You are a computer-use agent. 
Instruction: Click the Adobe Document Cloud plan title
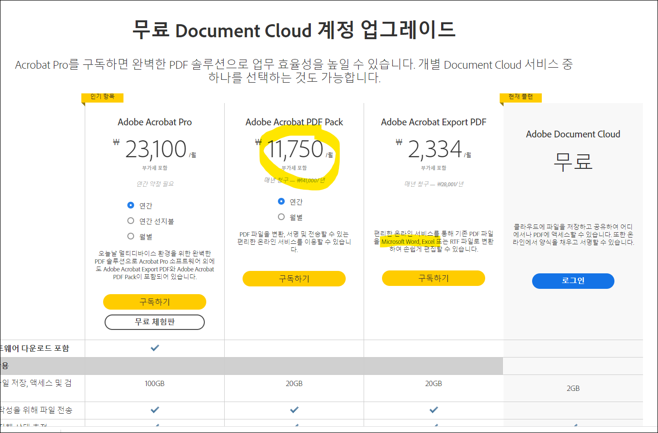tap(573, 134)
